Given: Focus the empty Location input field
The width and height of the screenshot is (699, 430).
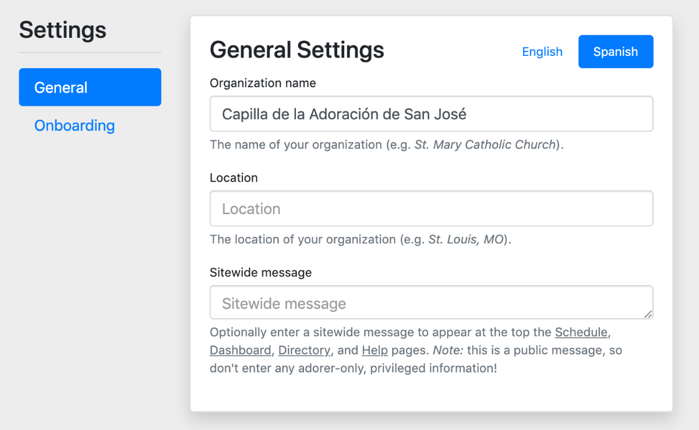Looking at the screenshot, I should [431, 209].
